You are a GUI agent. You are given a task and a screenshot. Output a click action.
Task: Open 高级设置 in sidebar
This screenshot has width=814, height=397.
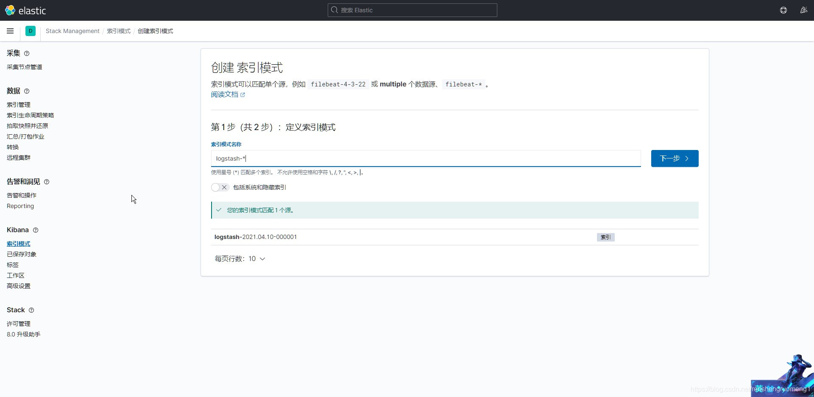19,286
